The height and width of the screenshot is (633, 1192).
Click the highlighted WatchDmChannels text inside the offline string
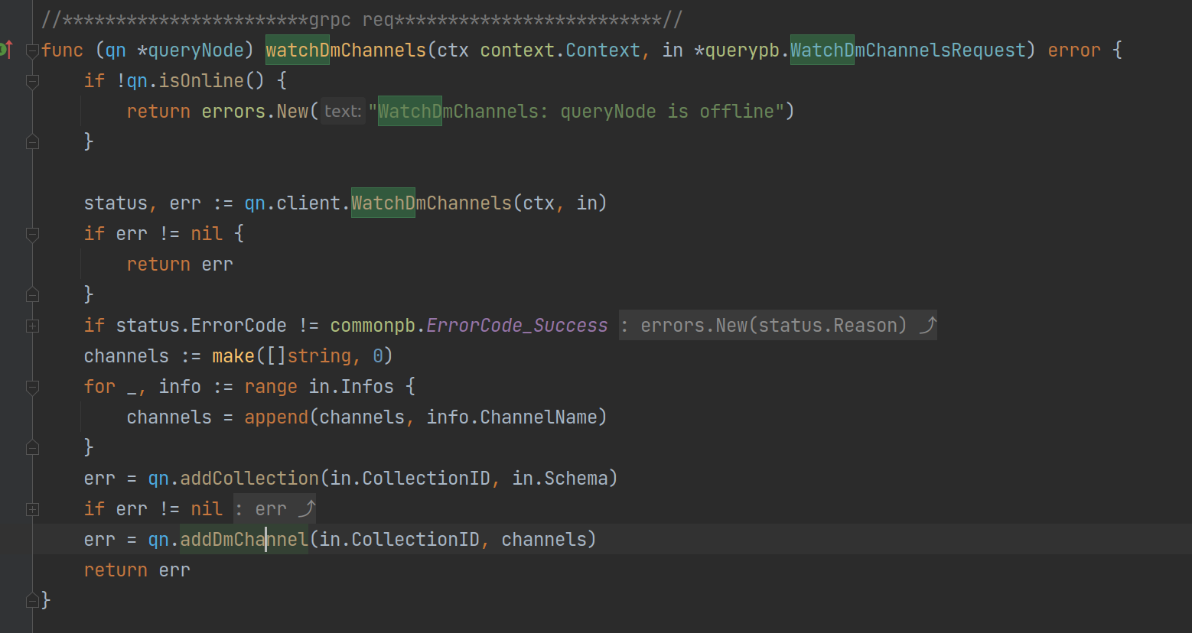pos(409,111)
